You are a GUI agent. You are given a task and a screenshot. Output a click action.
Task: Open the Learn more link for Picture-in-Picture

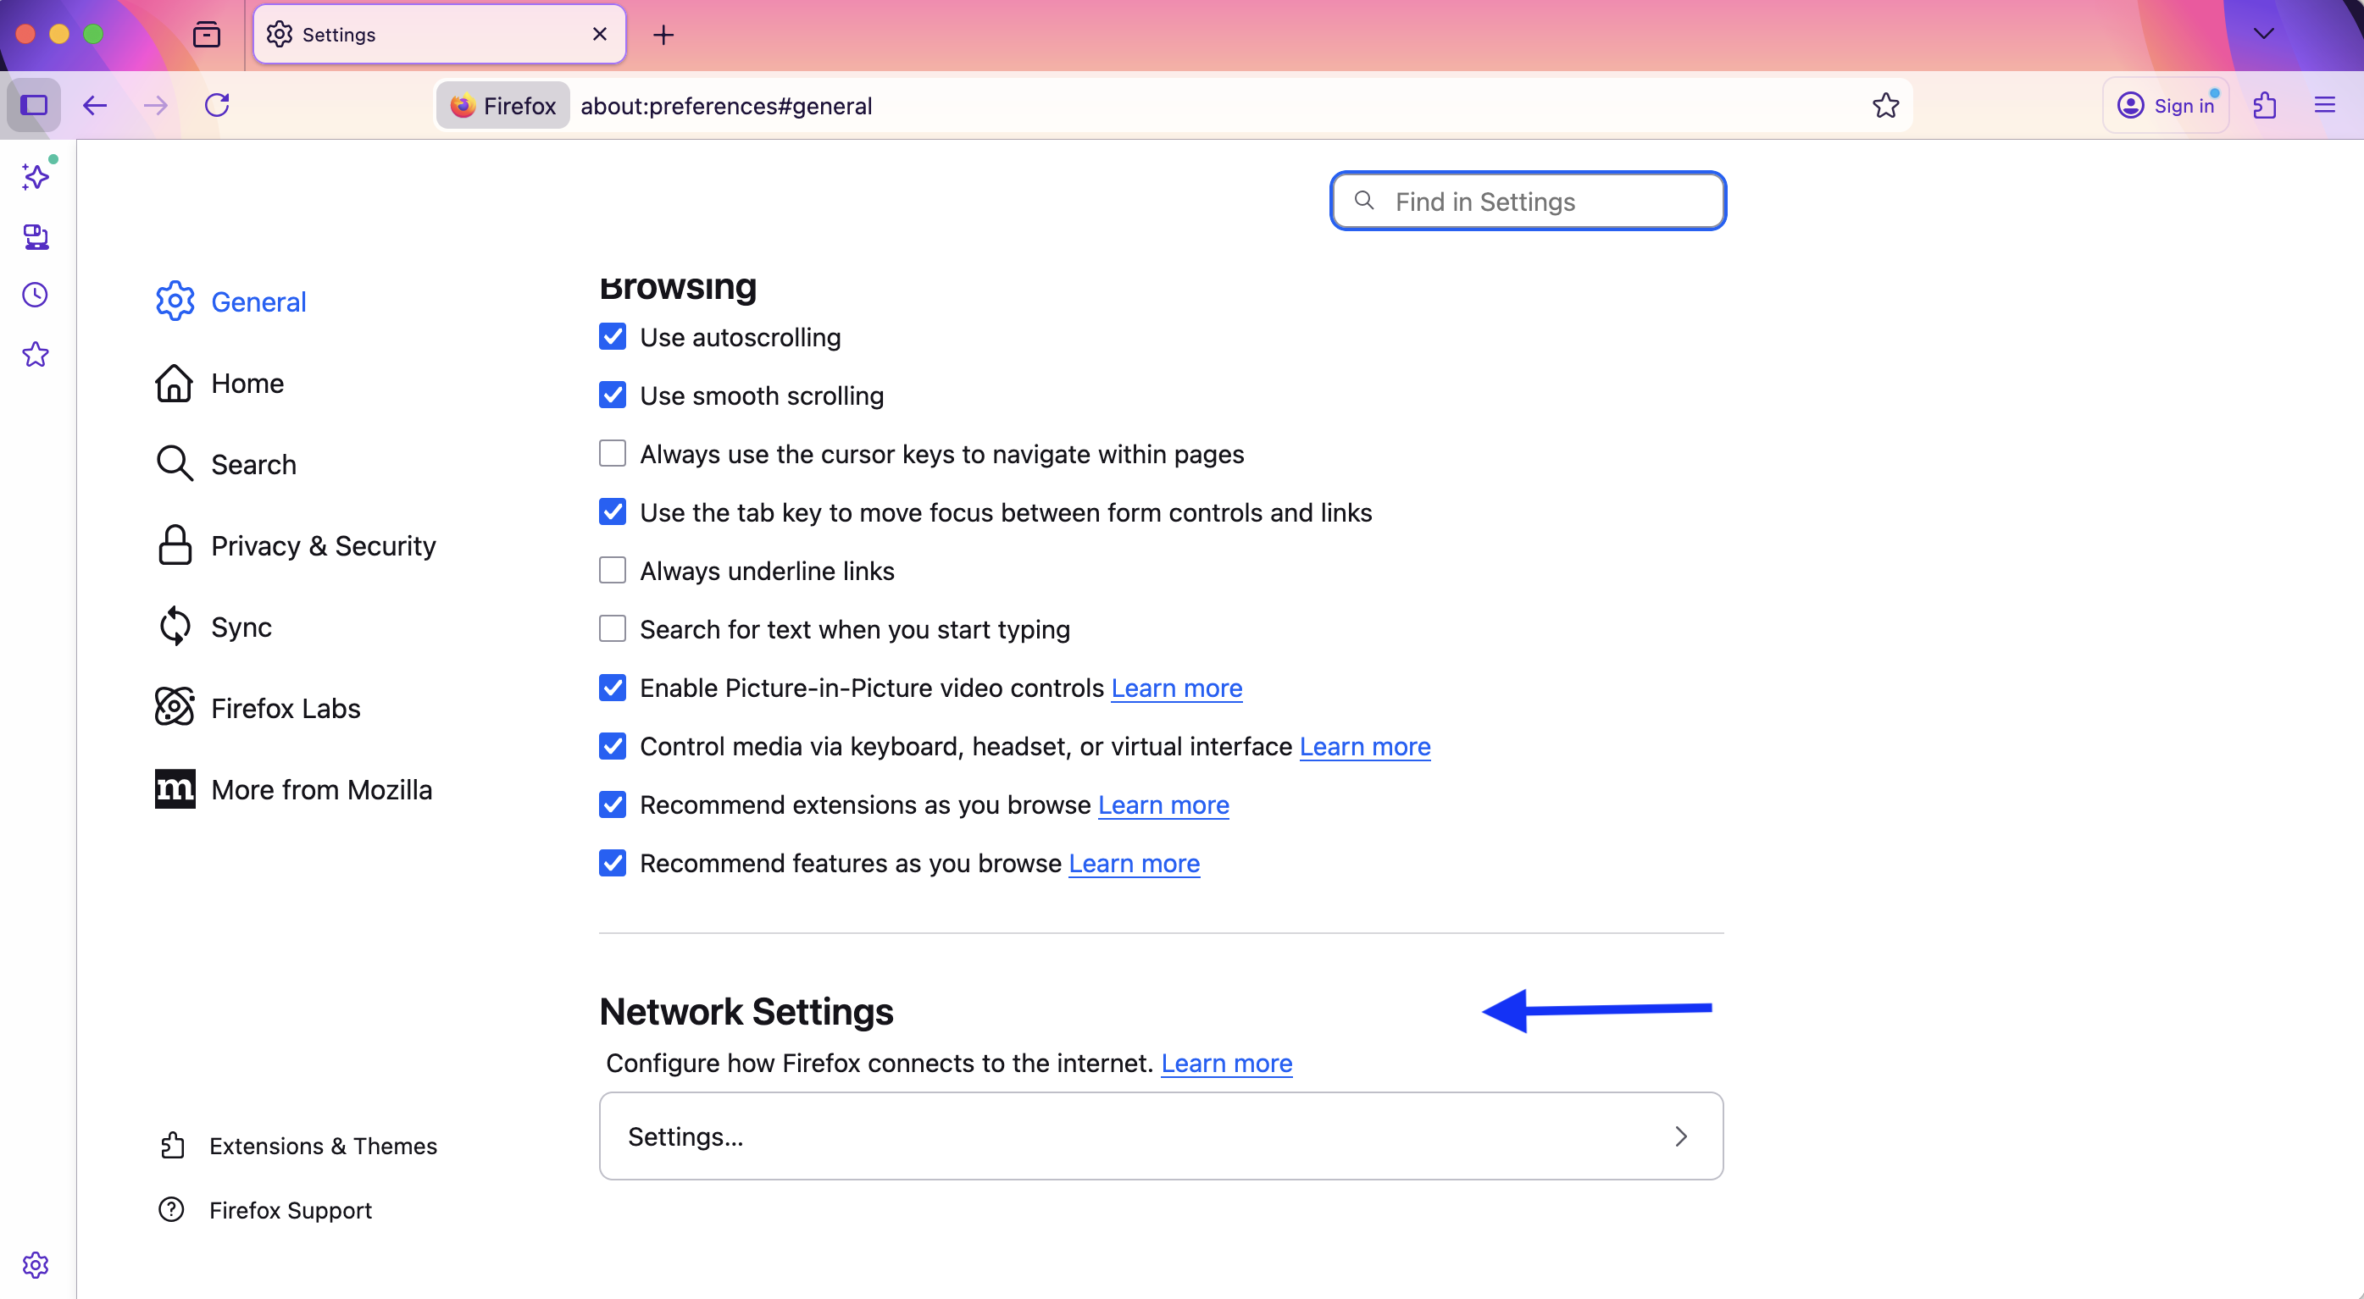[x=1177, y=688]
